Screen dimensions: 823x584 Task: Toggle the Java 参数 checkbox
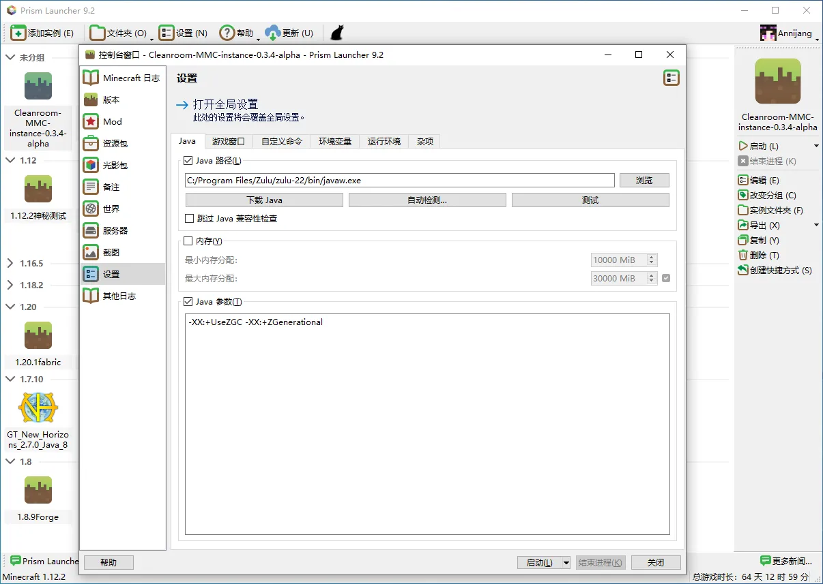coord(189,301)
